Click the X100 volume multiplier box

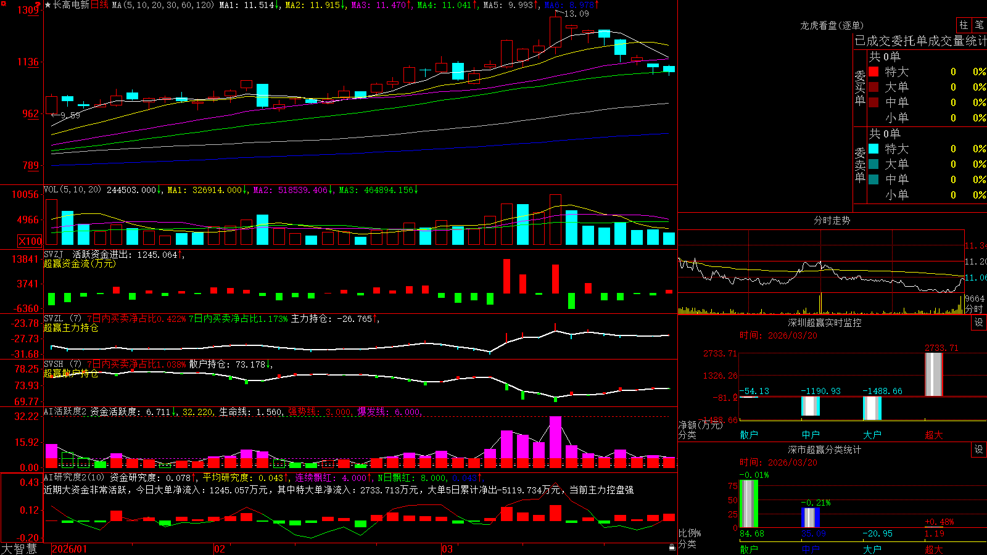(30, 241)
